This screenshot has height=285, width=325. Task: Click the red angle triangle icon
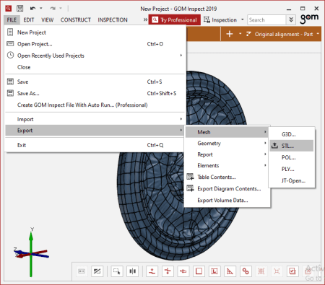coord(230,271)
